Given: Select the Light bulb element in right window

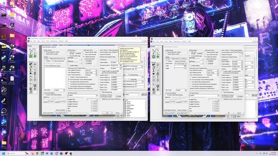Looking at the screenshot, I should [x=158, y=77].
